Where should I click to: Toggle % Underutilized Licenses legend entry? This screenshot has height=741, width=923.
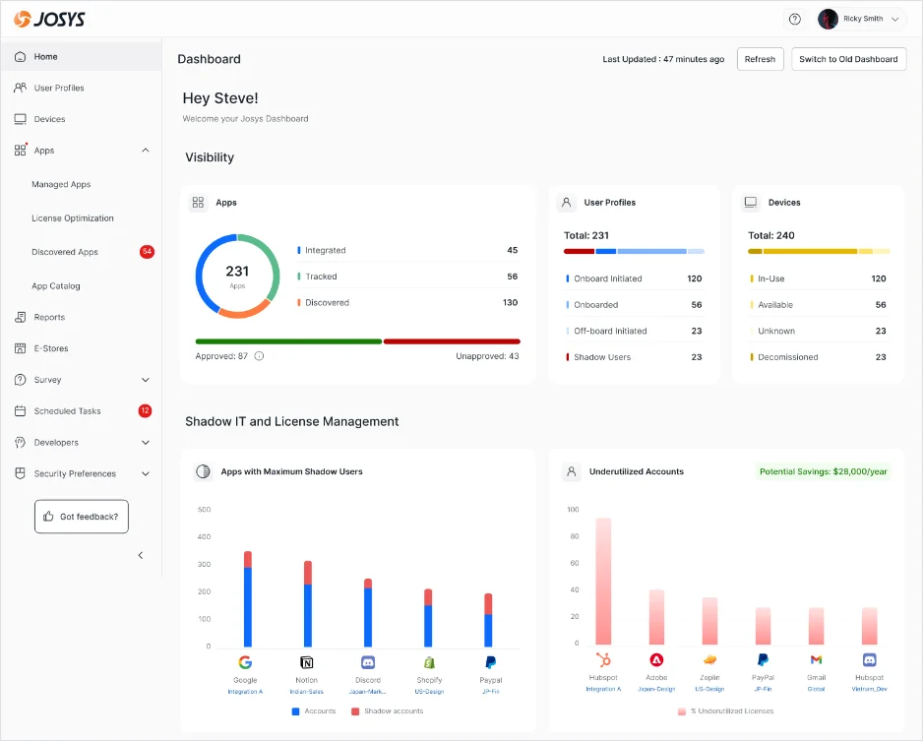pyautogui.click(x=726, y=711)
